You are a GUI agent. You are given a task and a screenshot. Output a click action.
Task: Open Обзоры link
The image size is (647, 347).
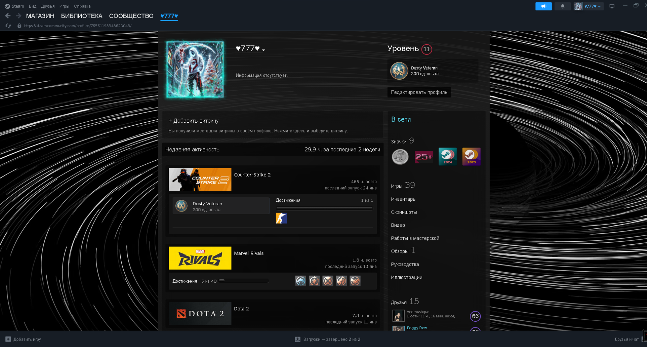403,251
